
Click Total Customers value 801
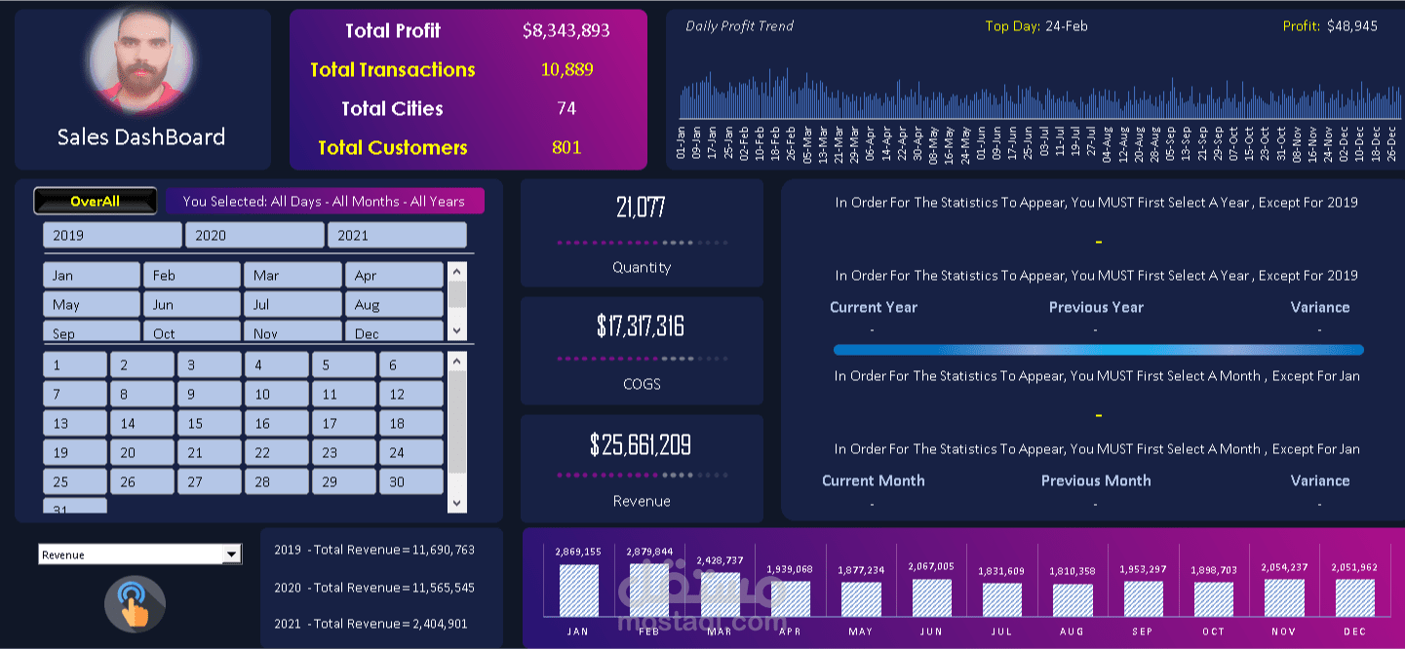(566, 147)
